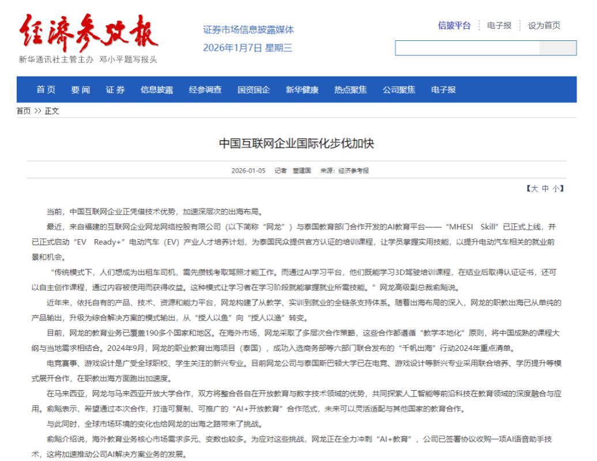Open the 要闻 navigation tab
This screenshot has width=597, height=461.
point(81,90)
